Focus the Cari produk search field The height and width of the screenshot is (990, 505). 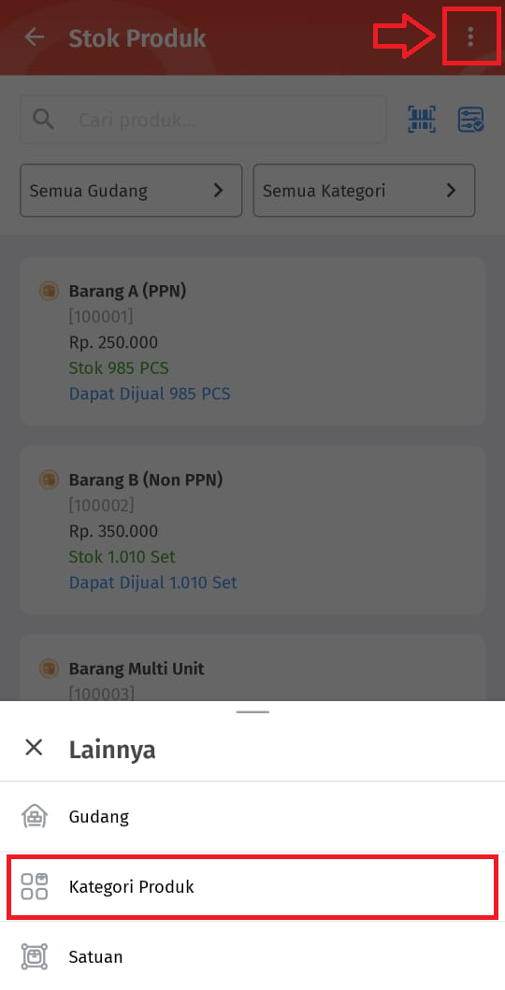click(x=203, y=120)
